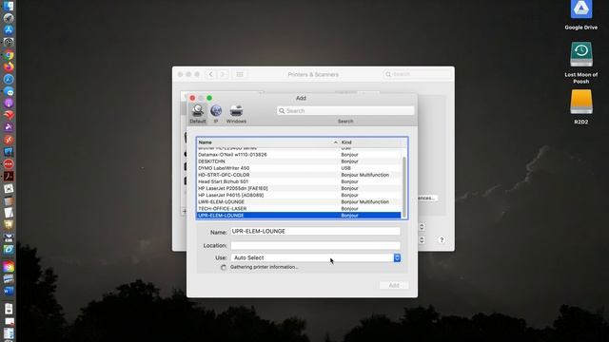Image resolution: width=609 pixels, height=342 pixels.
Task: Select the highlighted UPR-ELEM-LOUNGE printer row
Action: point(299,216)
